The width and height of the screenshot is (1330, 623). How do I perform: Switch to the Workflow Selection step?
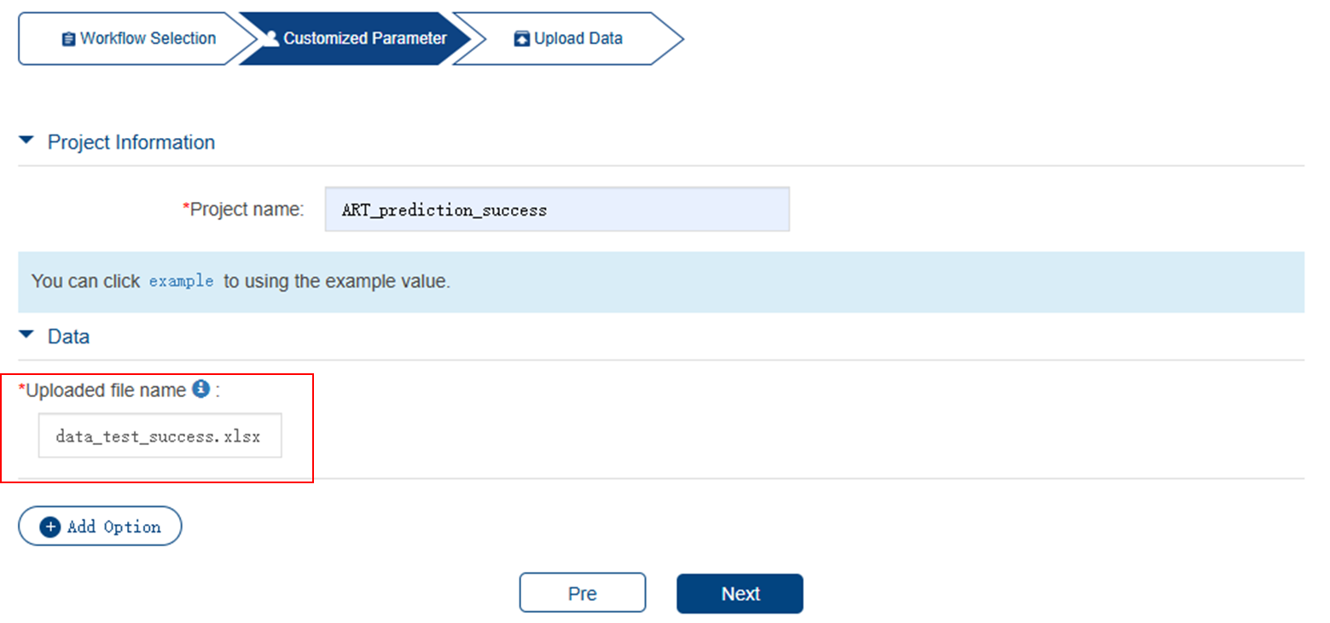(136, 38)
